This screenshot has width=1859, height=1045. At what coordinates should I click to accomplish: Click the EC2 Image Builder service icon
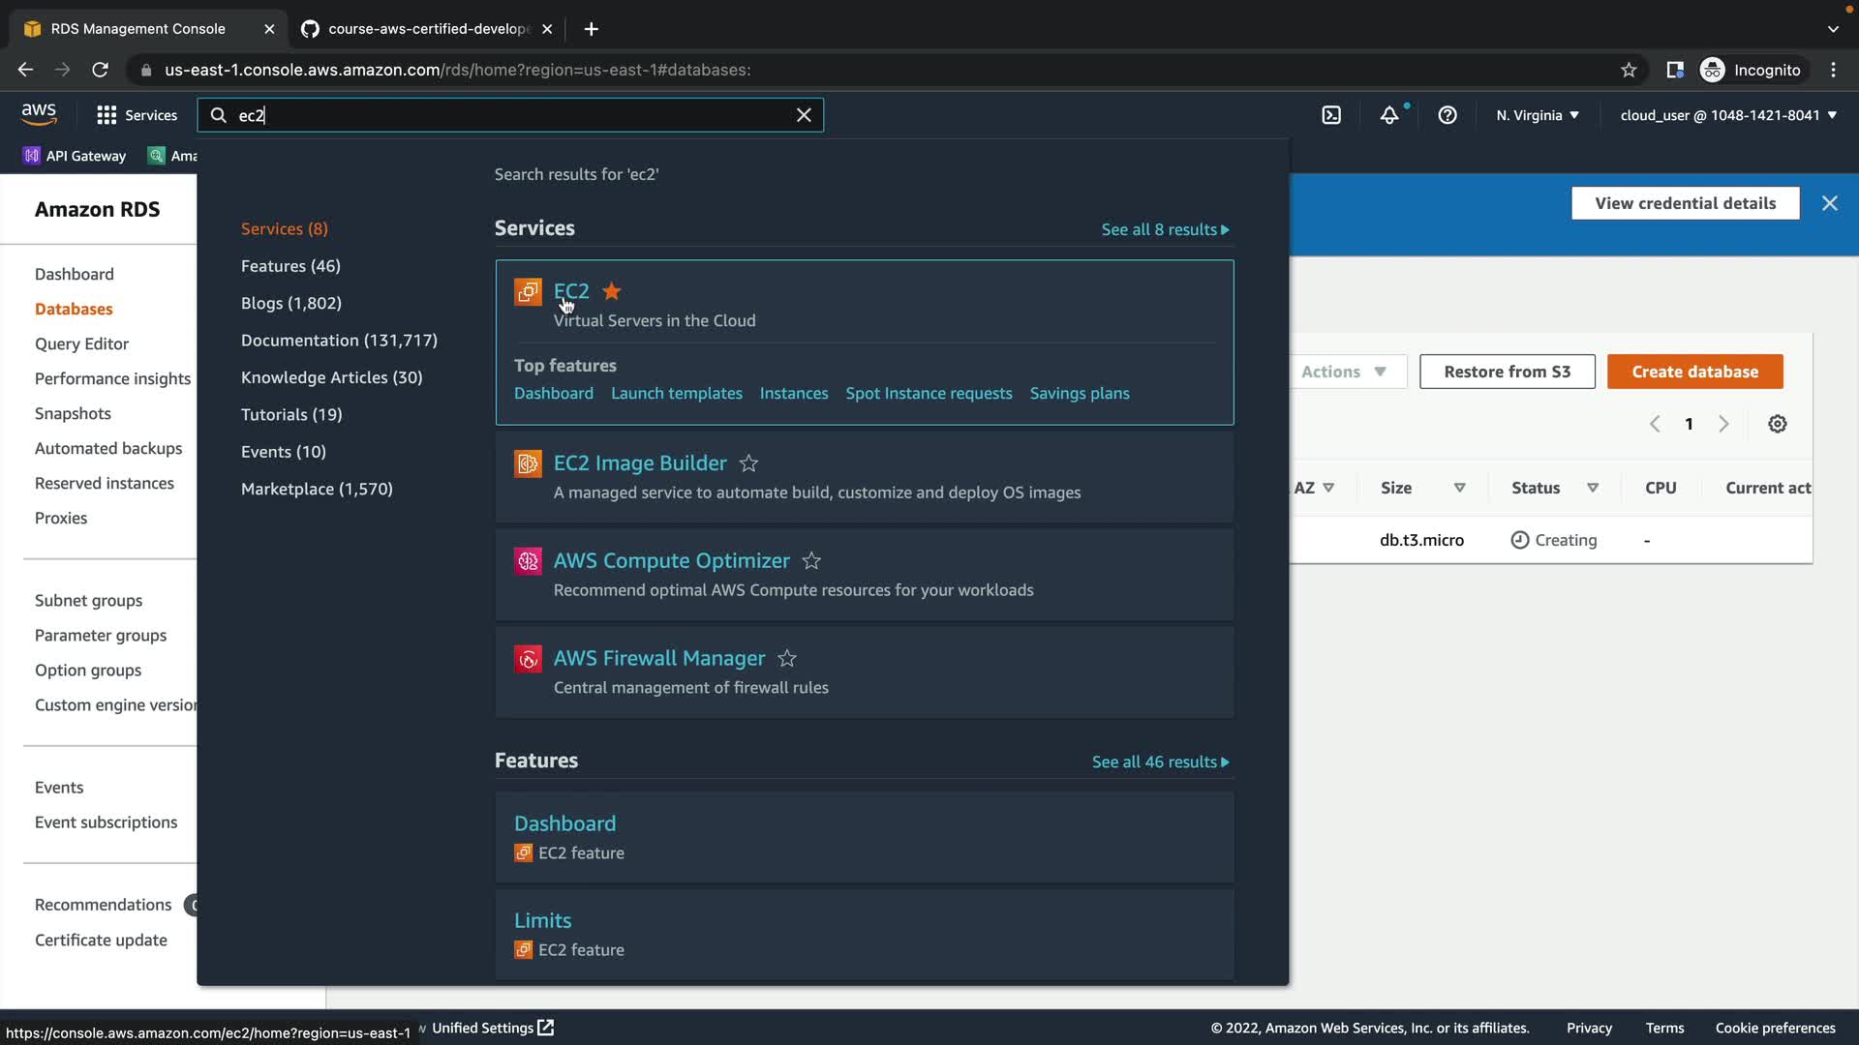pyautogui.click(x=528, y=463)
